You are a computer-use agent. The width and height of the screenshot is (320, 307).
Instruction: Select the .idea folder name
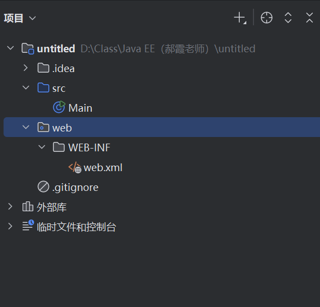[63, 68]
